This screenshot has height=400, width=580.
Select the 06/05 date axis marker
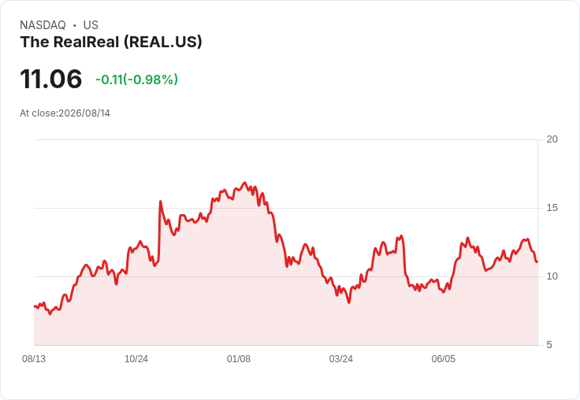(x=443, y=359)
